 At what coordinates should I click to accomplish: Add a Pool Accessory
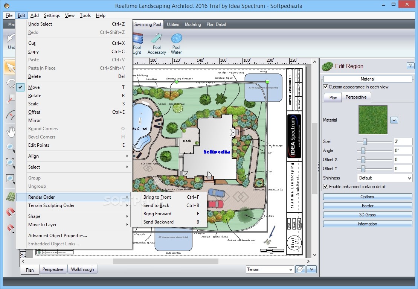[157, 43]
